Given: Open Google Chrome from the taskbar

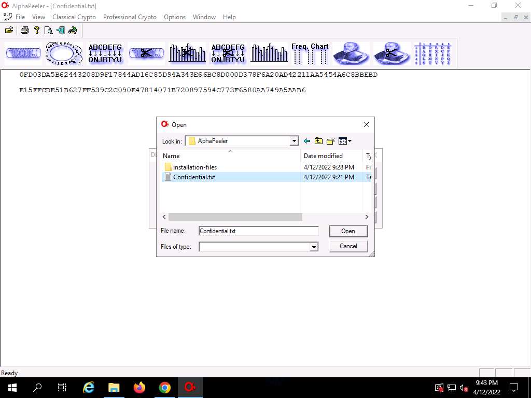Looking at the screenshot, I should (x=165, y=388).
